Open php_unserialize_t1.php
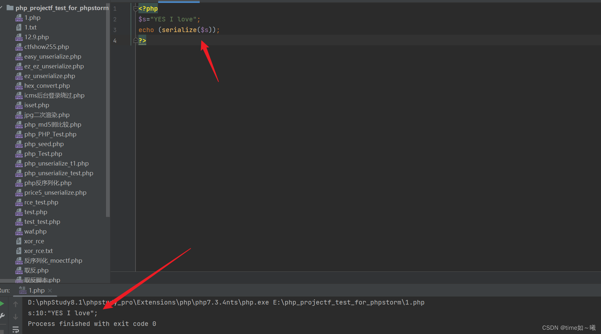 [56, 164]
